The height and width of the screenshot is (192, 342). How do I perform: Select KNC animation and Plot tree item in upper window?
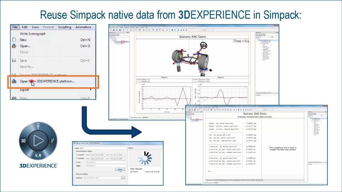(122, 42)
